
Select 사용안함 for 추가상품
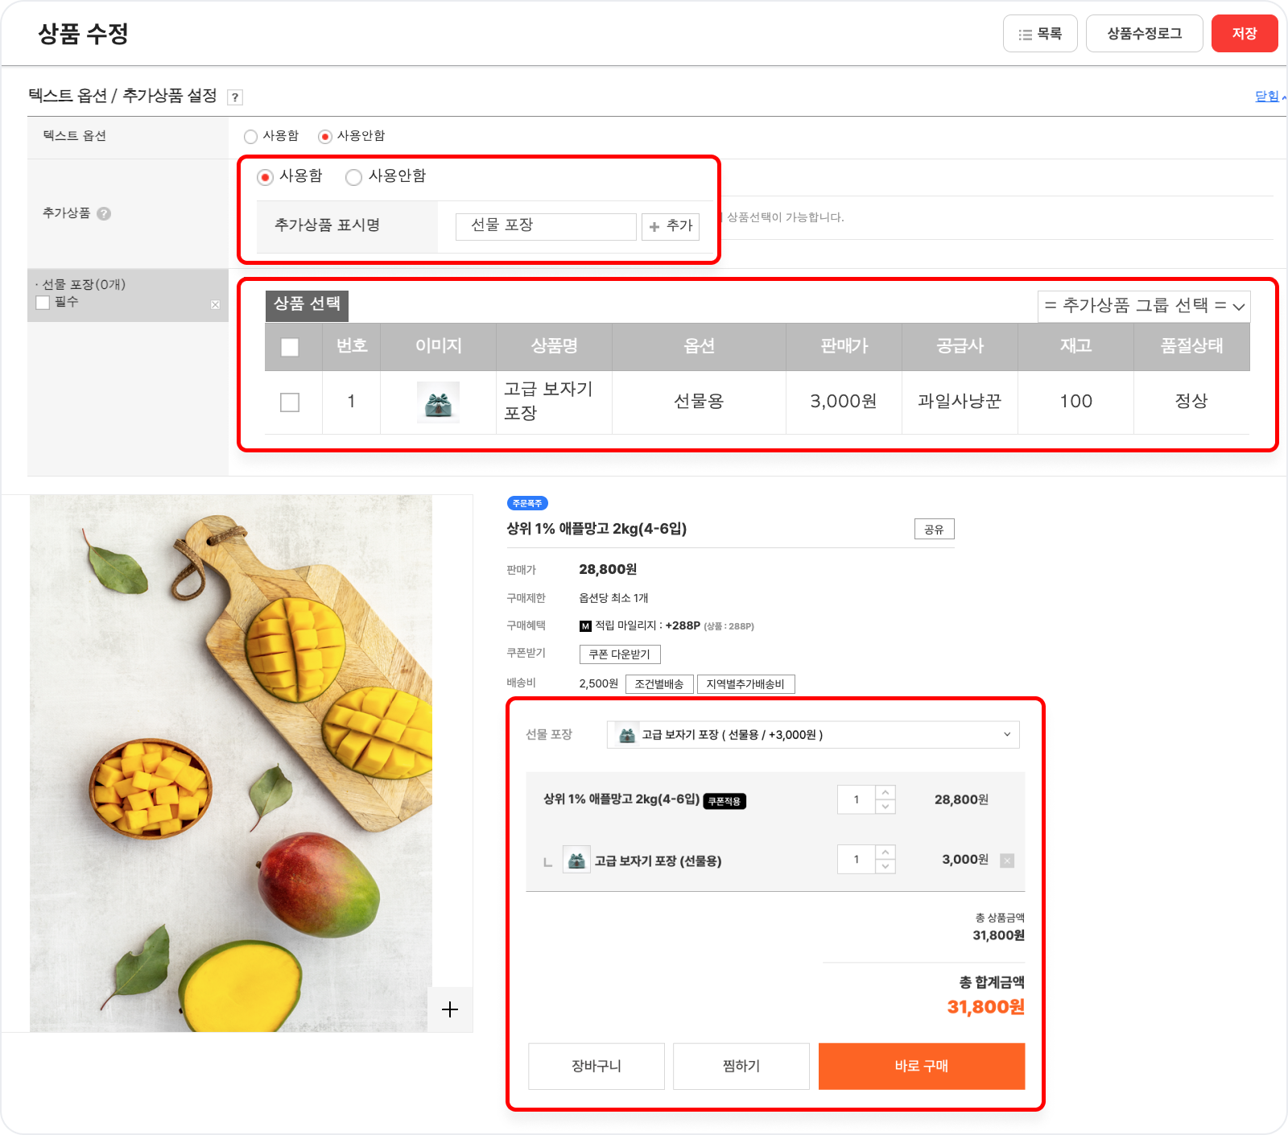coord(353,177)
